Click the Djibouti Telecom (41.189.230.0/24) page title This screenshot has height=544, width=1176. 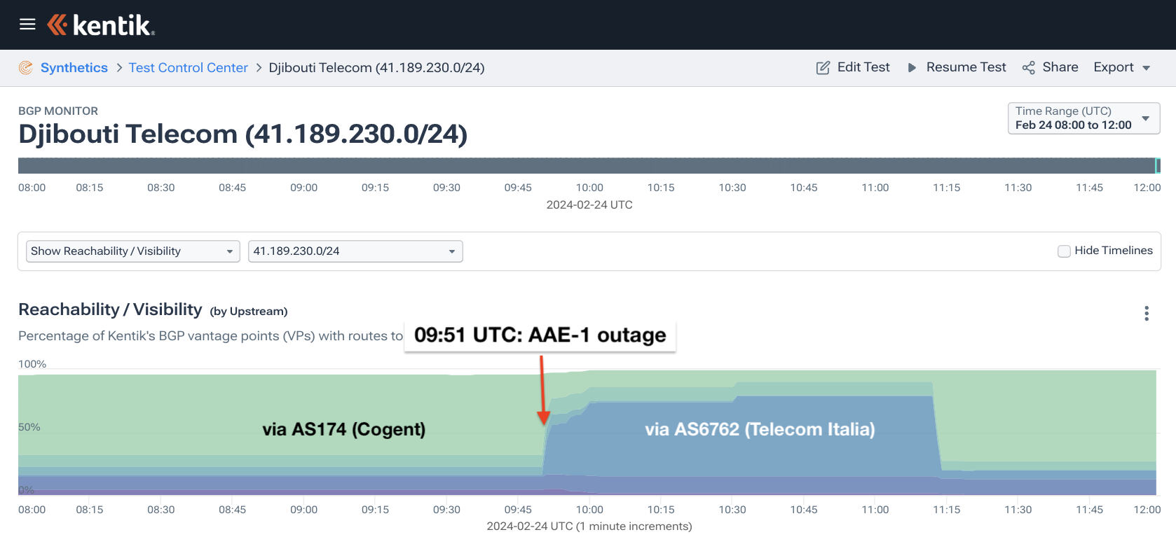242,134
